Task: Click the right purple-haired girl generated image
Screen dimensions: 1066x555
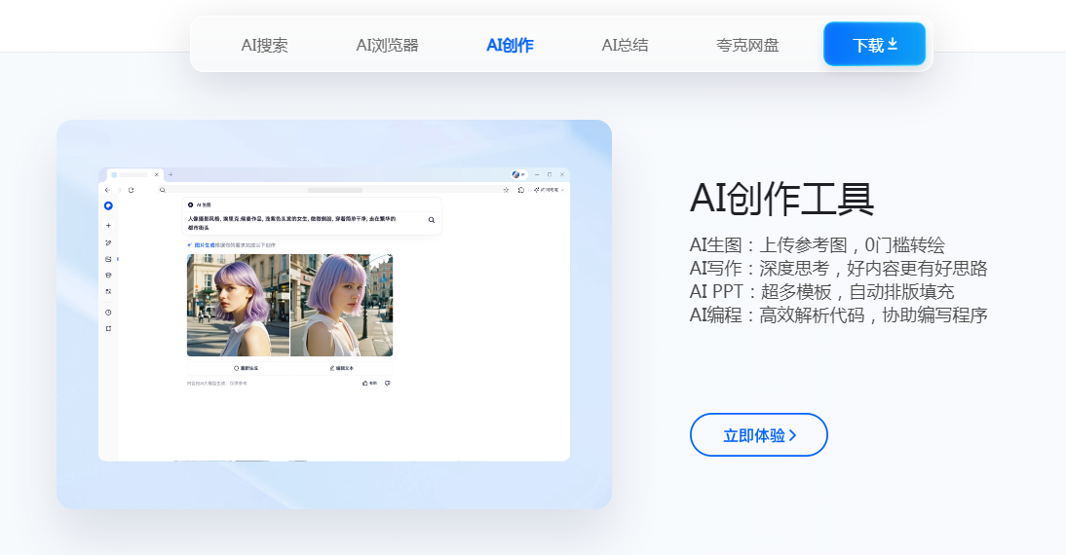Action: pyautogui.click(x=342, y=305)
